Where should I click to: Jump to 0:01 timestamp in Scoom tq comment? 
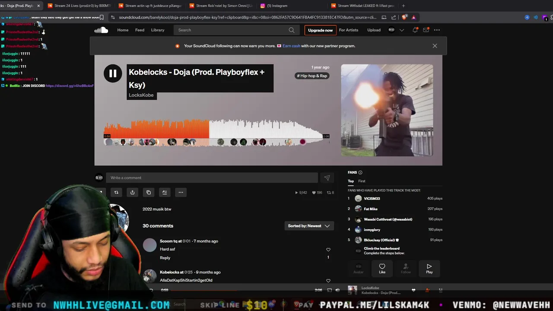coord(186,241)
